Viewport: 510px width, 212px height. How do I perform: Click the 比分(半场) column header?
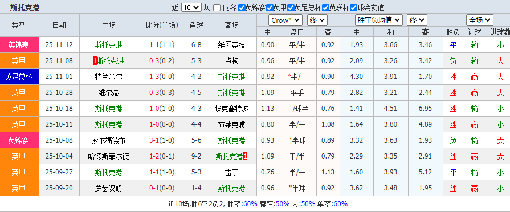tap(162, 25)
